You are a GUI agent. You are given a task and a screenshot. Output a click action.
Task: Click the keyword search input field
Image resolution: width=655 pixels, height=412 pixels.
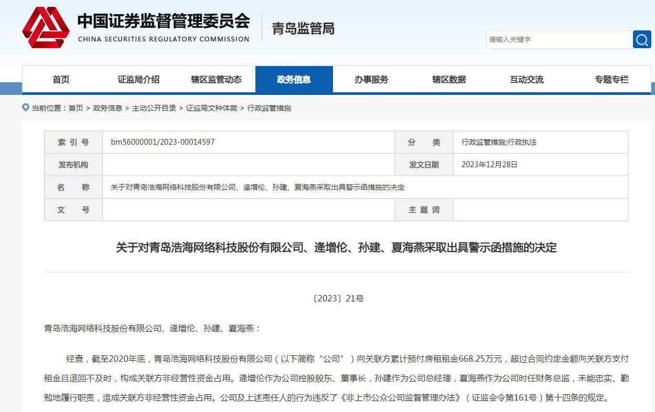coord(557,39)
